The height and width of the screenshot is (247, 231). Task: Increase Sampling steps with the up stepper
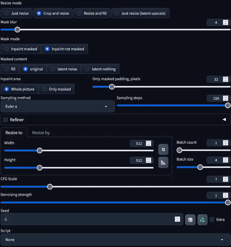226,97
